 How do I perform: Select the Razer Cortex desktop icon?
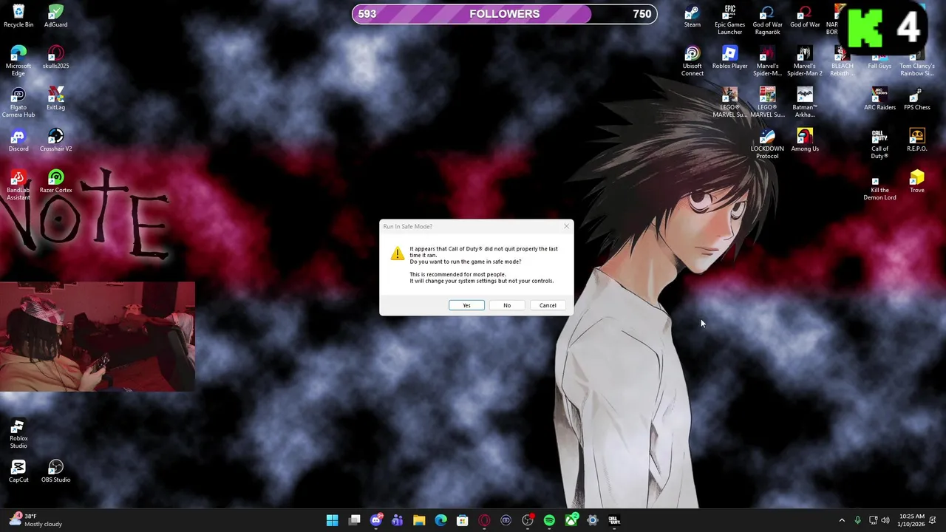55,182
